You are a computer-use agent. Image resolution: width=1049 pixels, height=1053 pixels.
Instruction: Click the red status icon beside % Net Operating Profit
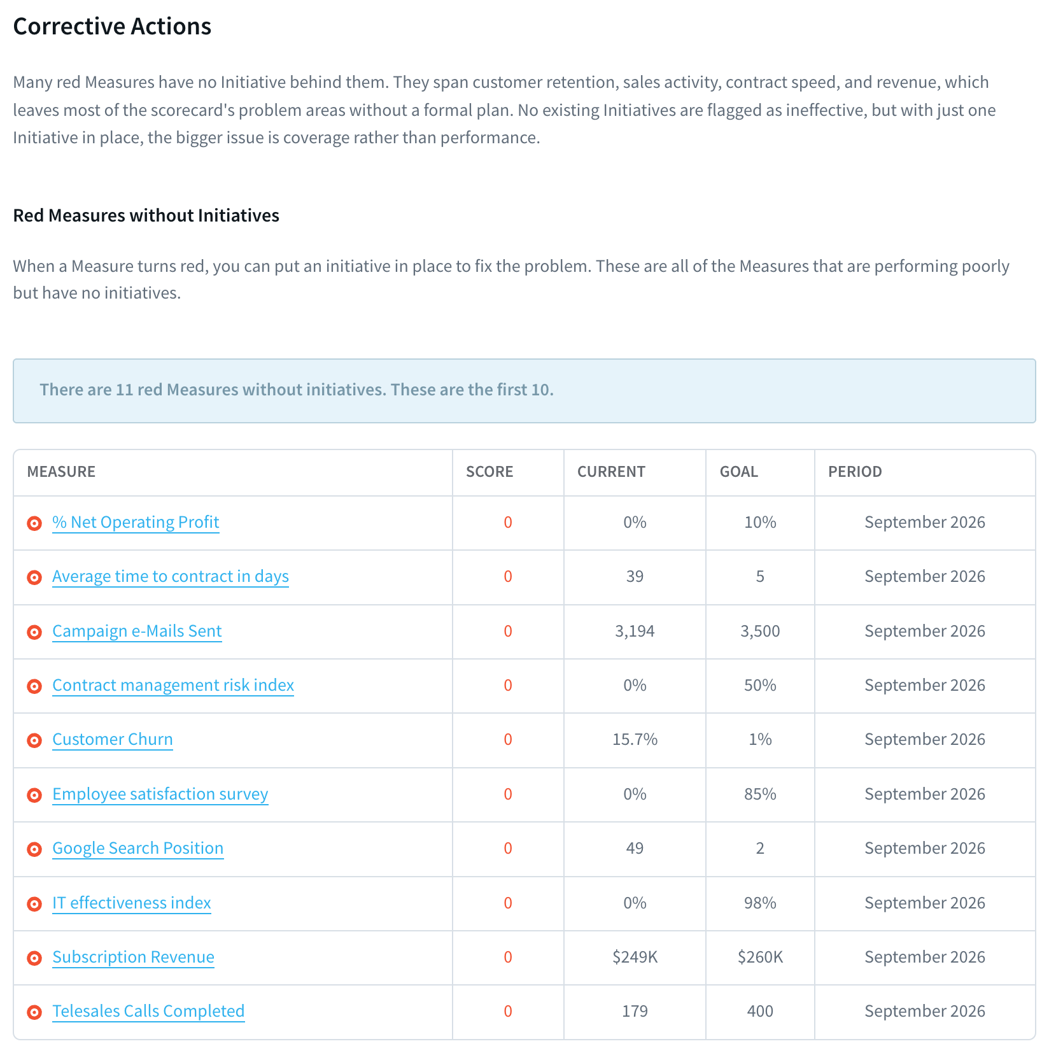(34, 523)
